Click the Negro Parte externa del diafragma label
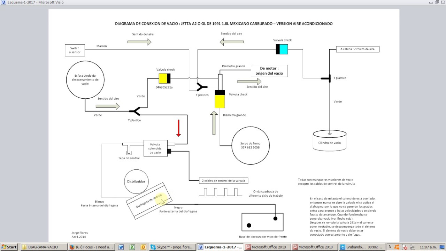The image size is (446, 251). [x=178, y=210]
